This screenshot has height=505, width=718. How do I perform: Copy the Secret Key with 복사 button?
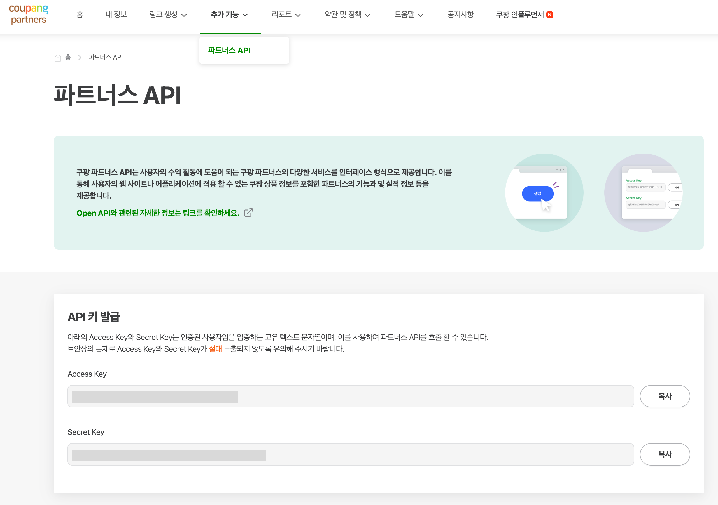tap(665, 454)
